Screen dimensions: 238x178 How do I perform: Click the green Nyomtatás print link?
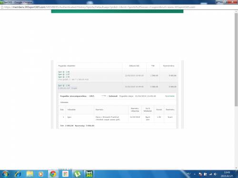[169, 96]
